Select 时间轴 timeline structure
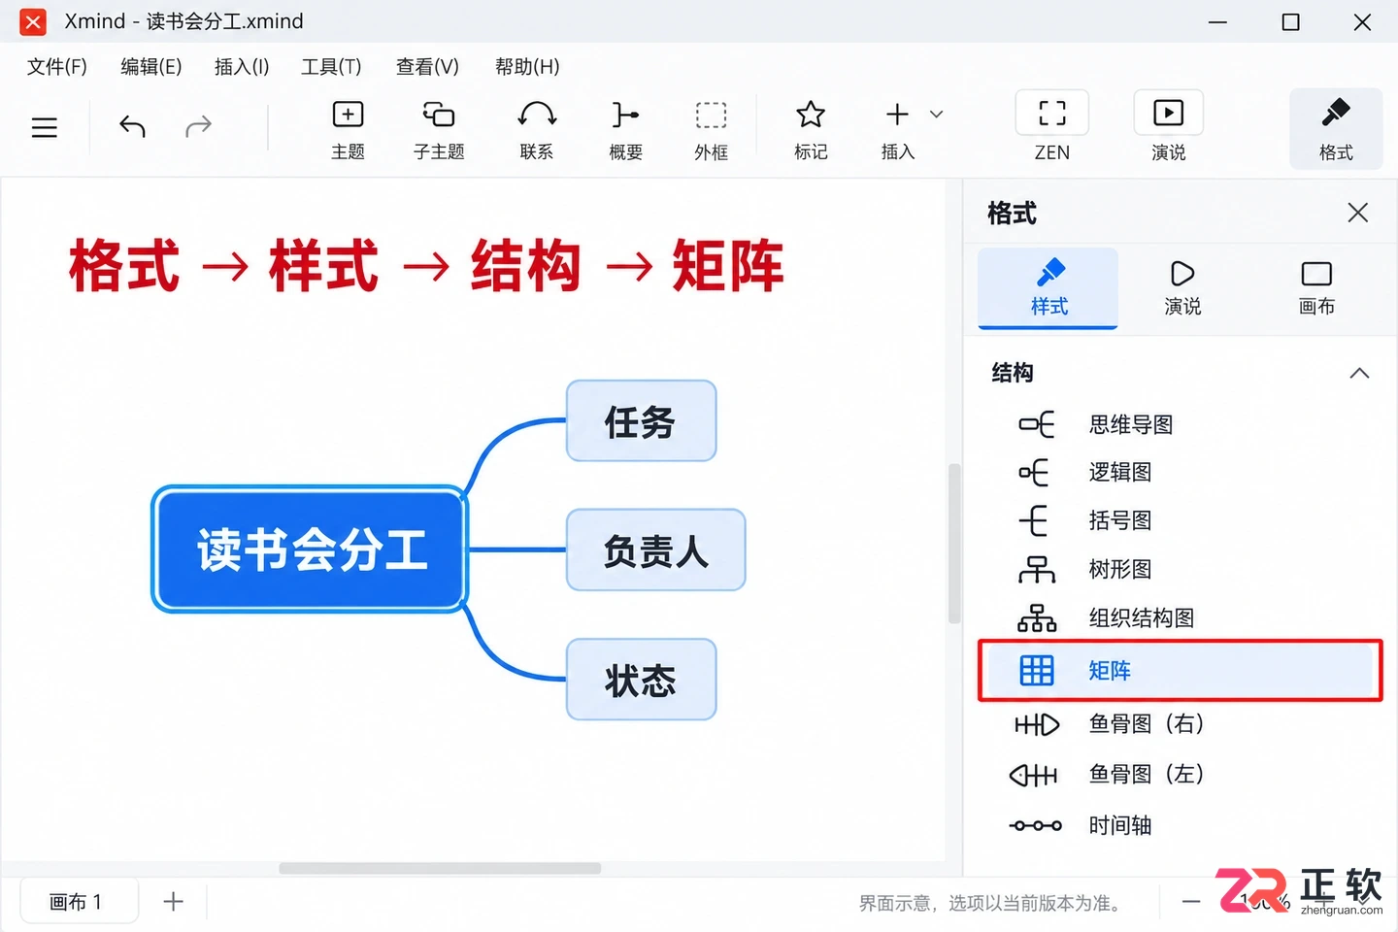 1180,825
